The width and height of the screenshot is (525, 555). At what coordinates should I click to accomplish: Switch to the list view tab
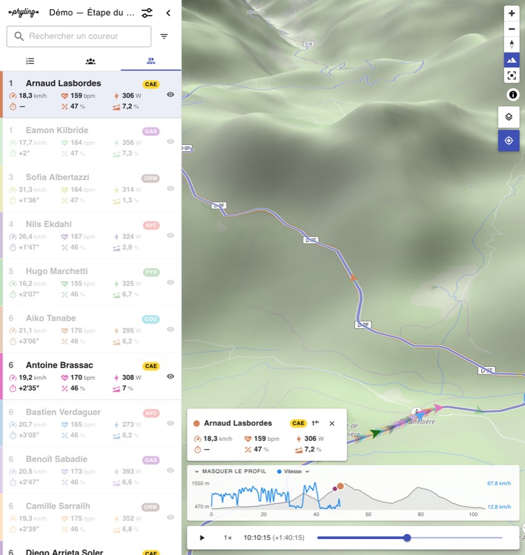click(x=30, y=61)
